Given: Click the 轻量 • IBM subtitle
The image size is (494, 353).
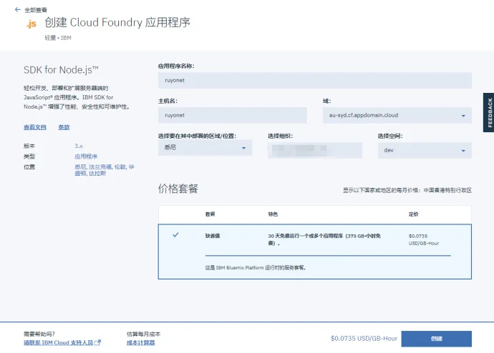Looking at the screenshot, I should coord(58,38).
